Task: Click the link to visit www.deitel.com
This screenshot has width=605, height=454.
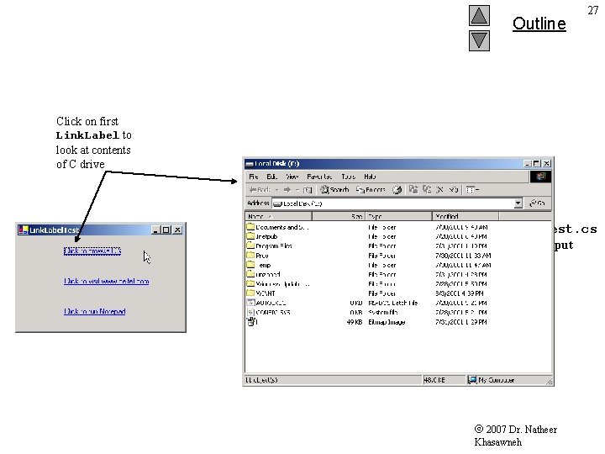Action: pos(107,281)
